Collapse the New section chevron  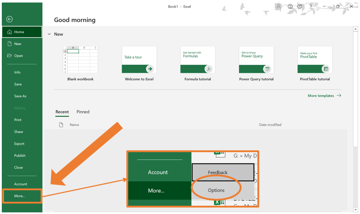coord(49,34)
